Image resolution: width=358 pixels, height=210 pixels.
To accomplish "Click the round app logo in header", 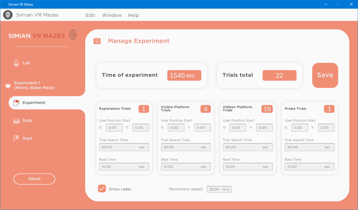I will (8, 15).
